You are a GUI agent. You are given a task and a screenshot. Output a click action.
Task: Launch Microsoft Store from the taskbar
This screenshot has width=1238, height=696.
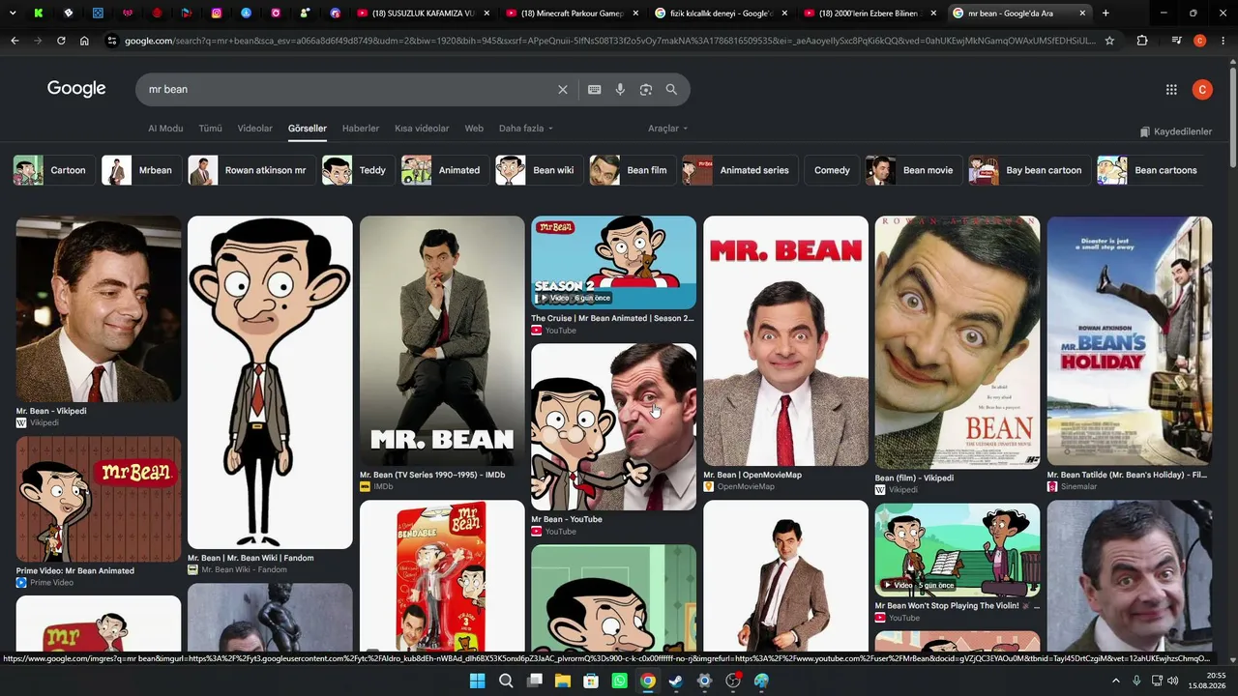(x=591, y=681)
